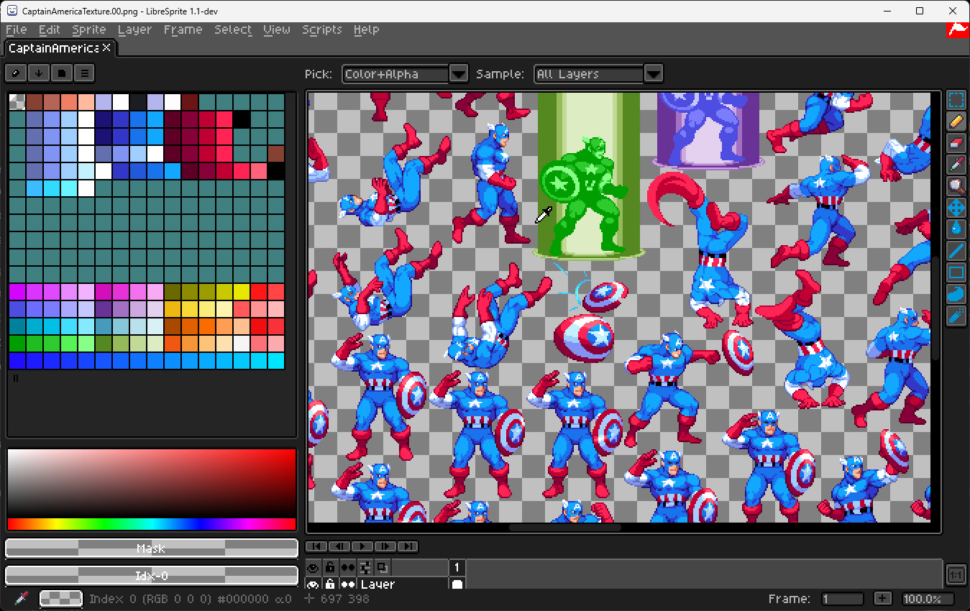The width and height of the screenshot is (970, 611).
Task: Select the Pencil tool
Action: tap(956, 121)
